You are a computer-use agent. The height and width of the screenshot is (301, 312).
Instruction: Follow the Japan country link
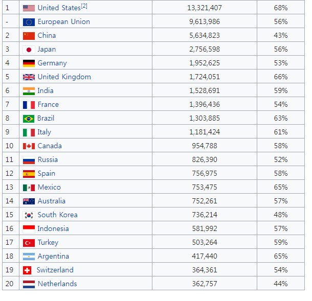pos(47,49)
